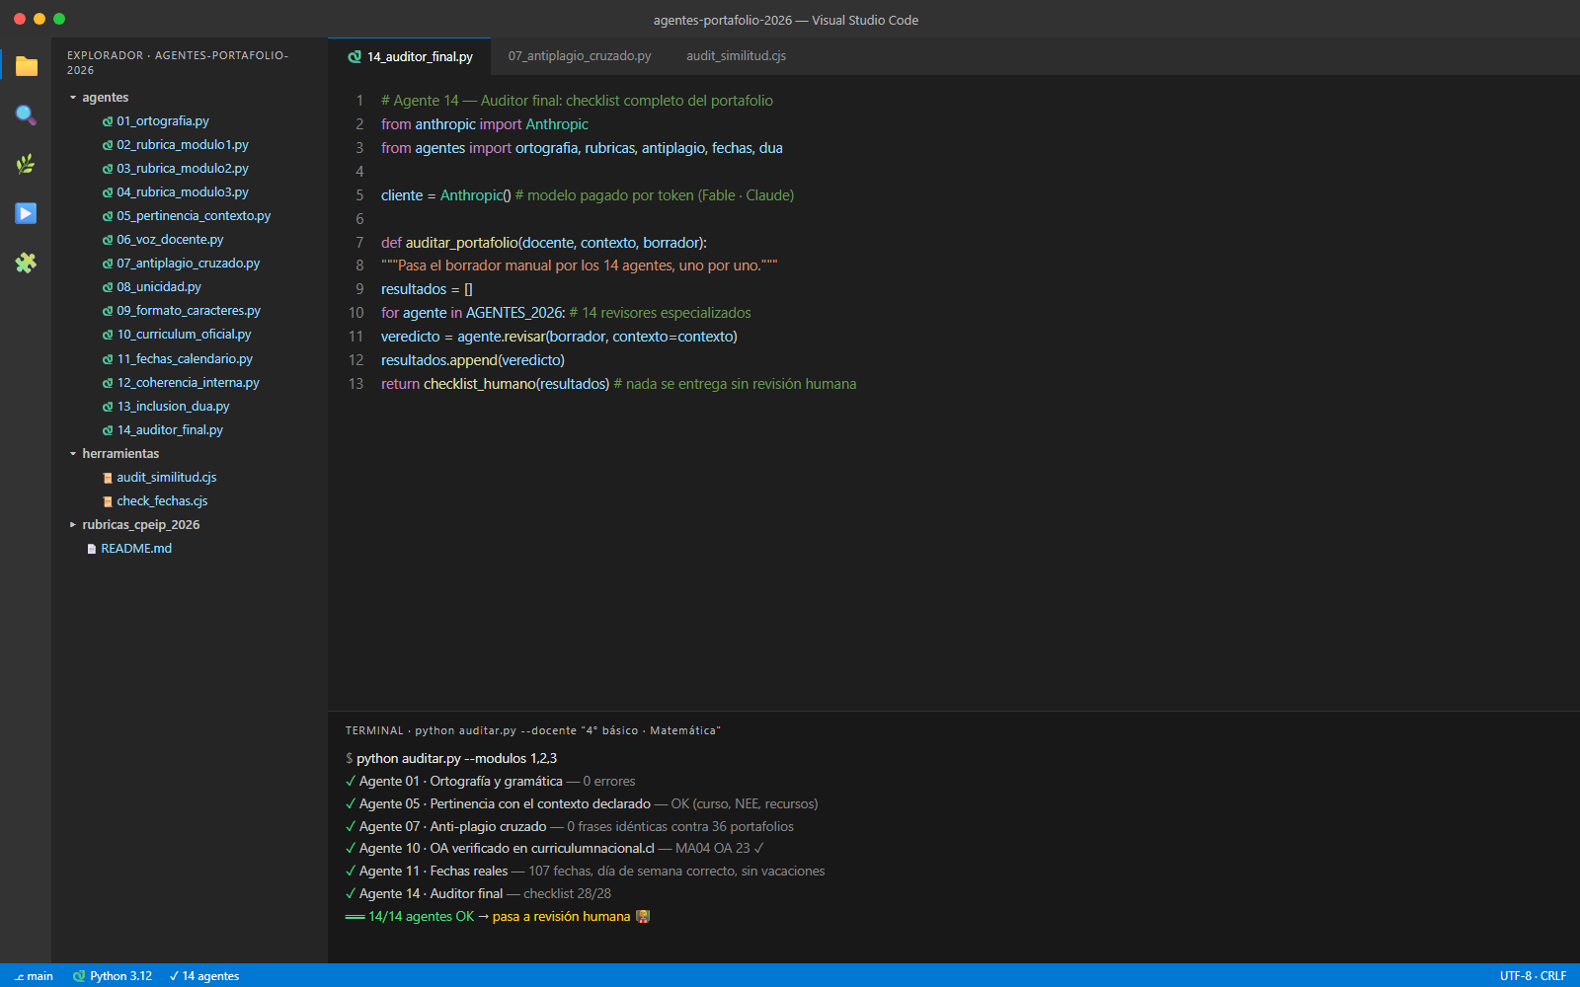Screen dimensions: 1580x987
Task: Open Source Control icon in activity bar
Action: point(26,164)
